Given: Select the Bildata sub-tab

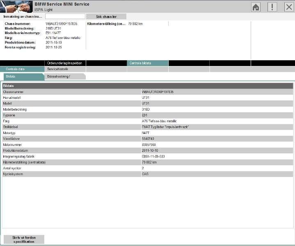Looking at the screenshot, I should click(24, 76).
